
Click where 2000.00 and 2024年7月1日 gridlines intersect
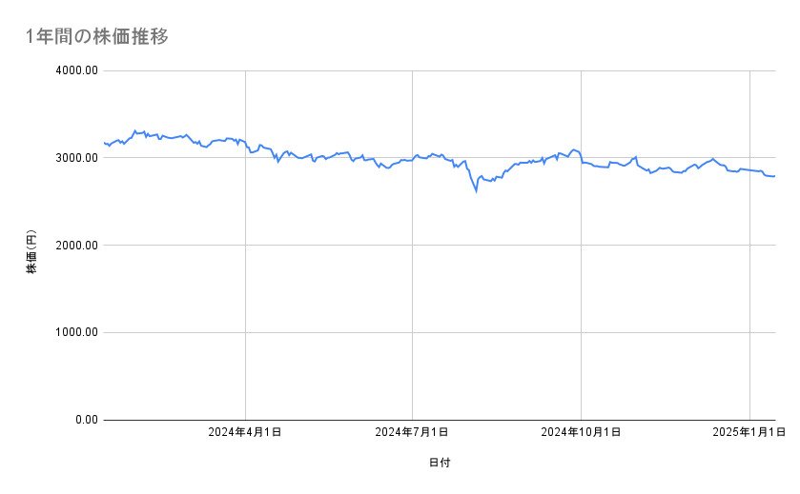click(413, 246)
